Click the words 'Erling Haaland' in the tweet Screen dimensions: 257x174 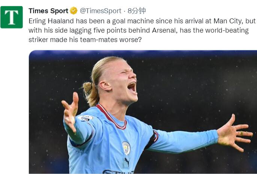(51, 21)
